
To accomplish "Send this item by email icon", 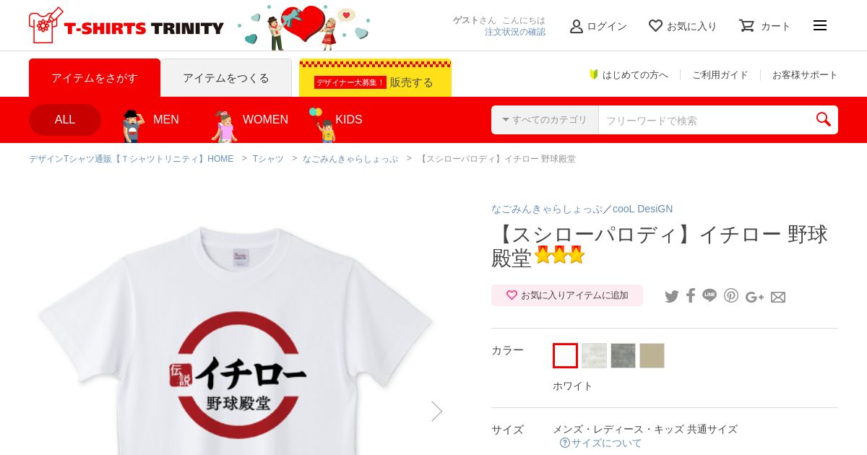I will point(778,297).
